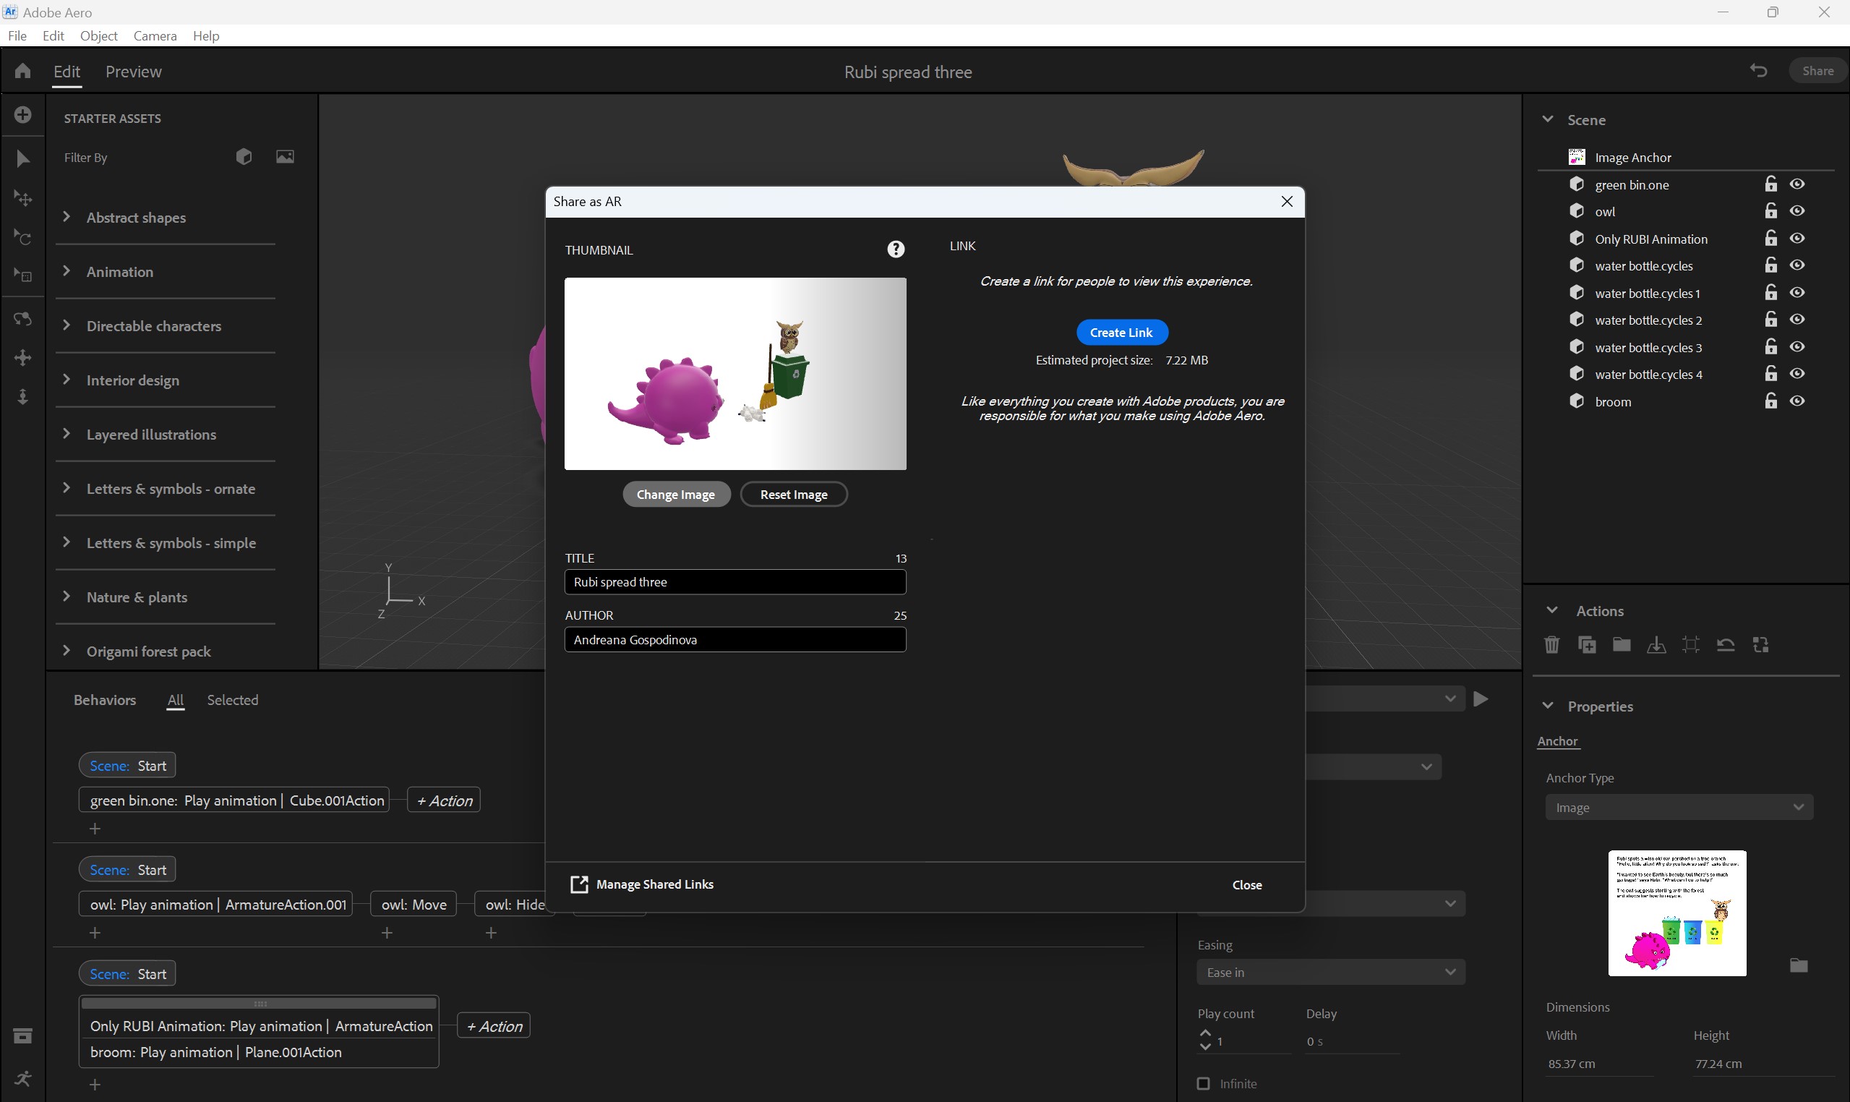The width and height of the screenshot is (1850, 1102).
Task: Click the orbit camera tool icon
Action: (23, 319)
